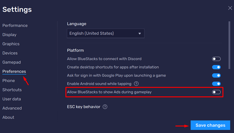The image size is (234, 133).
Task: Turn off Google Play sign-in prompt toggle
Action: [216, 75]
